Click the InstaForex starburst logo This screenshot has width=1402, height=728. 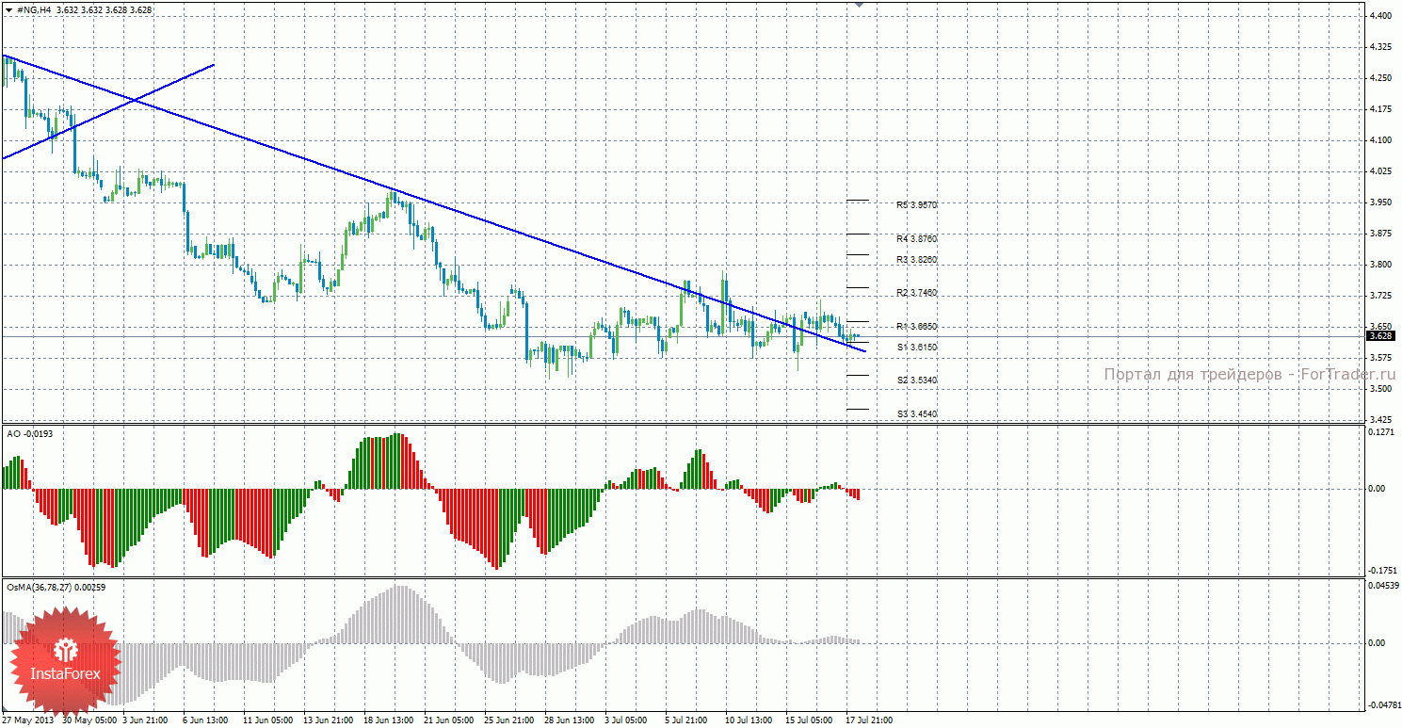(64, 659)
